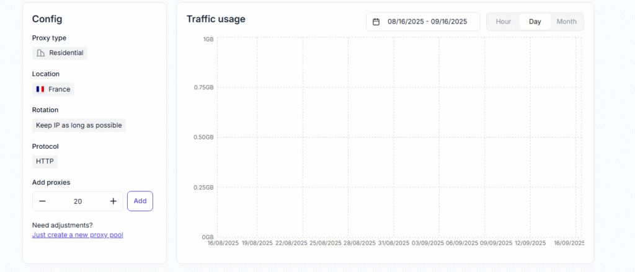Click the 09/09/2025 x-axis date label

click(x=496, y=243)
